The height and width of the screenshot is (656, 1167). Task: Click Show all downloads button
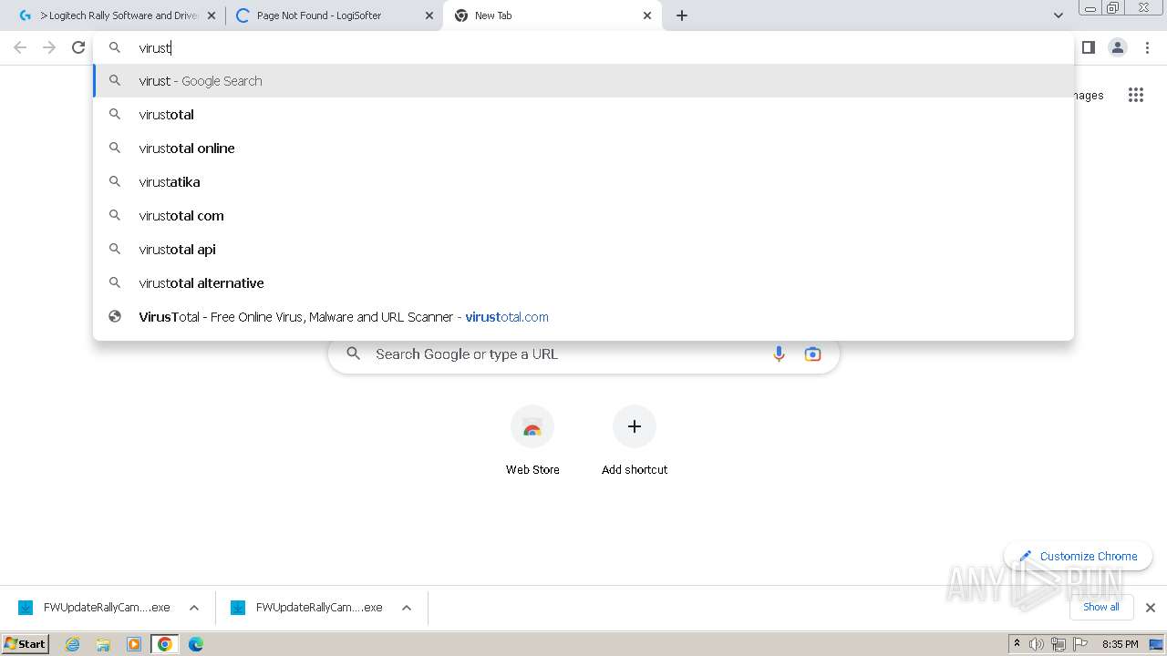coord(1101,607)
